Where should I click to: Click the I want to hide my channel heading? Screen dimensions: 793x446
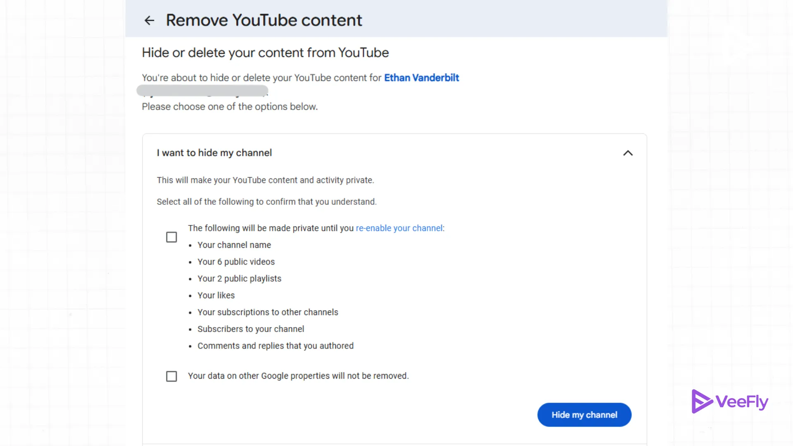point(214,153)
